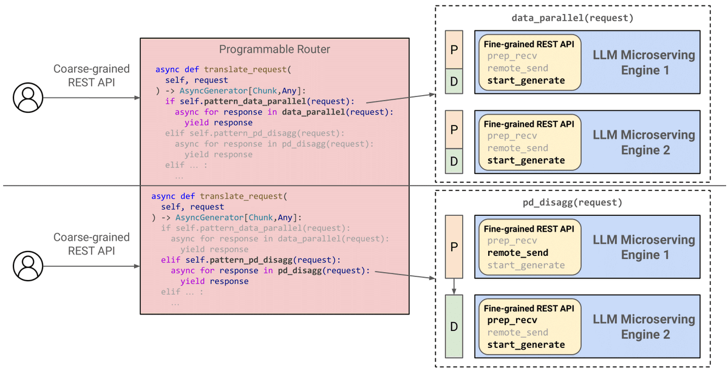The image size is (728, 371).
Task: Click the "pd_disagg(request)" group heading
Action: (x=573, y=202)
